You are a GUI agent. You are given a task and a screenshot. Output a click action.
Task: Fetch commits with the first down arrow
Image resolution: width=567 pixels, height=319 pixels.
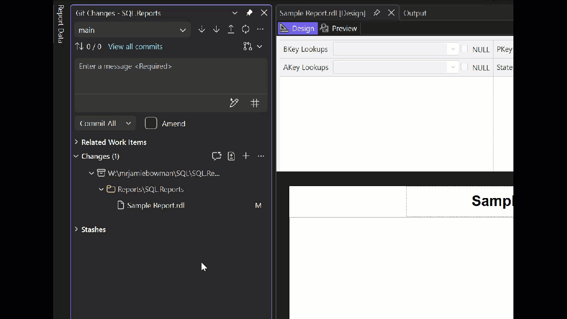pyautogui.click(x=202, y=30)
